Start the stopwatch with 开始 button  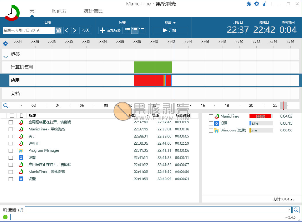tap(170, 30)
